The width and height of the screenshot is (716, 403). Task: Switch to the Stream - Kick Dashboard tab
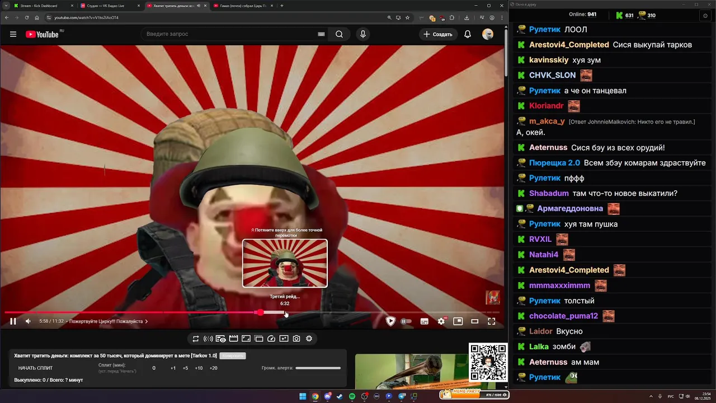(x=43, y=6)
